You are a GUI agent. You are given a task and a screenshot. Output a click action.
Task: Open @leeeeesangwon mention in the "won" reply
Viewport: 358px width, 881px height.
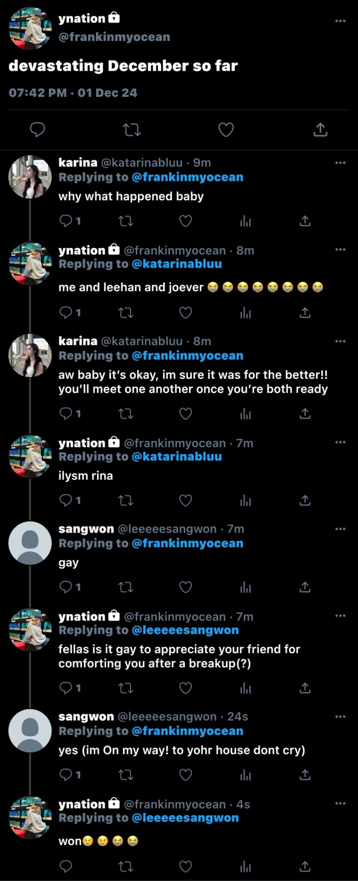tap(185, 818)
